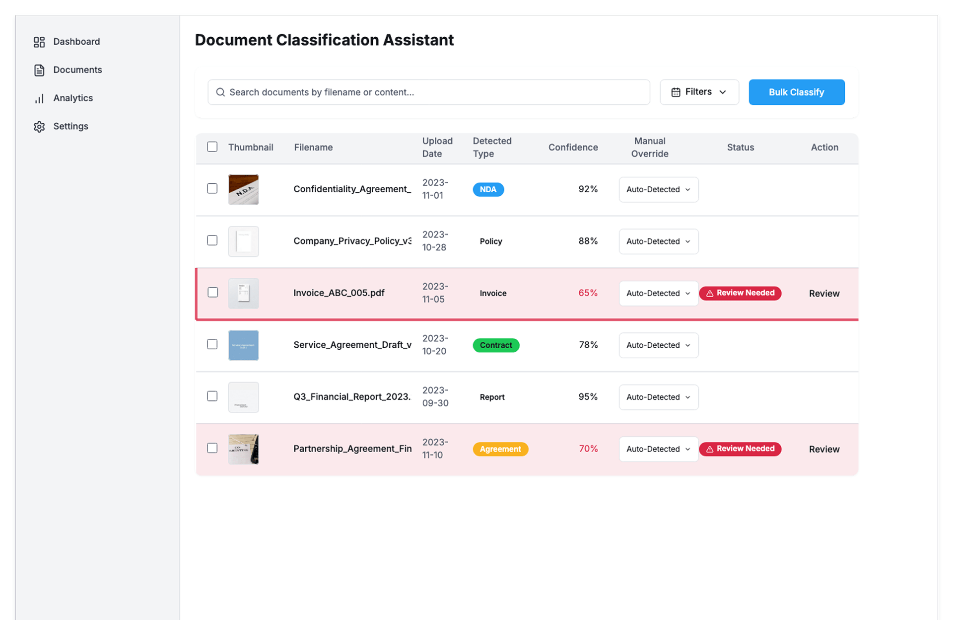This screenshot has height=620, width=953.
Task: Click Review for Partnership_Agreement row
Action: tap(824, 449)
